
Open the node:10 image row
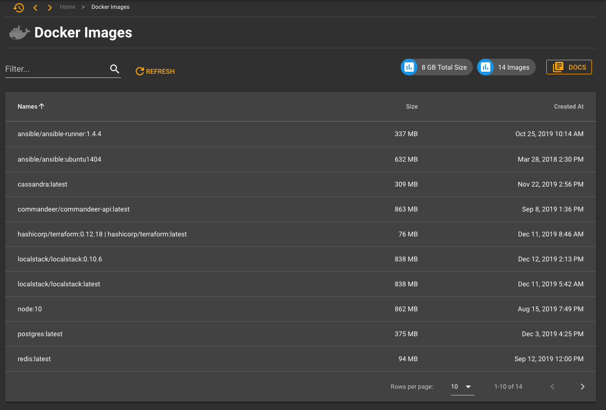tap(300, 309)
